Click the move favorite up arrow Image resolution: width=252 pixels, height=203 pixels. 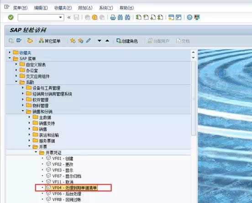coord(107,41)
